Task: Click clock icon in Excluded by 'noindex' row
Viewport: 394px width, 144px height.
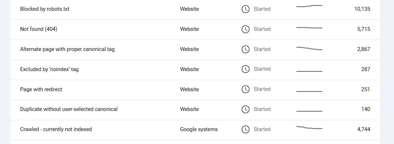Action: pyautogui.click(x=245, y=69)
